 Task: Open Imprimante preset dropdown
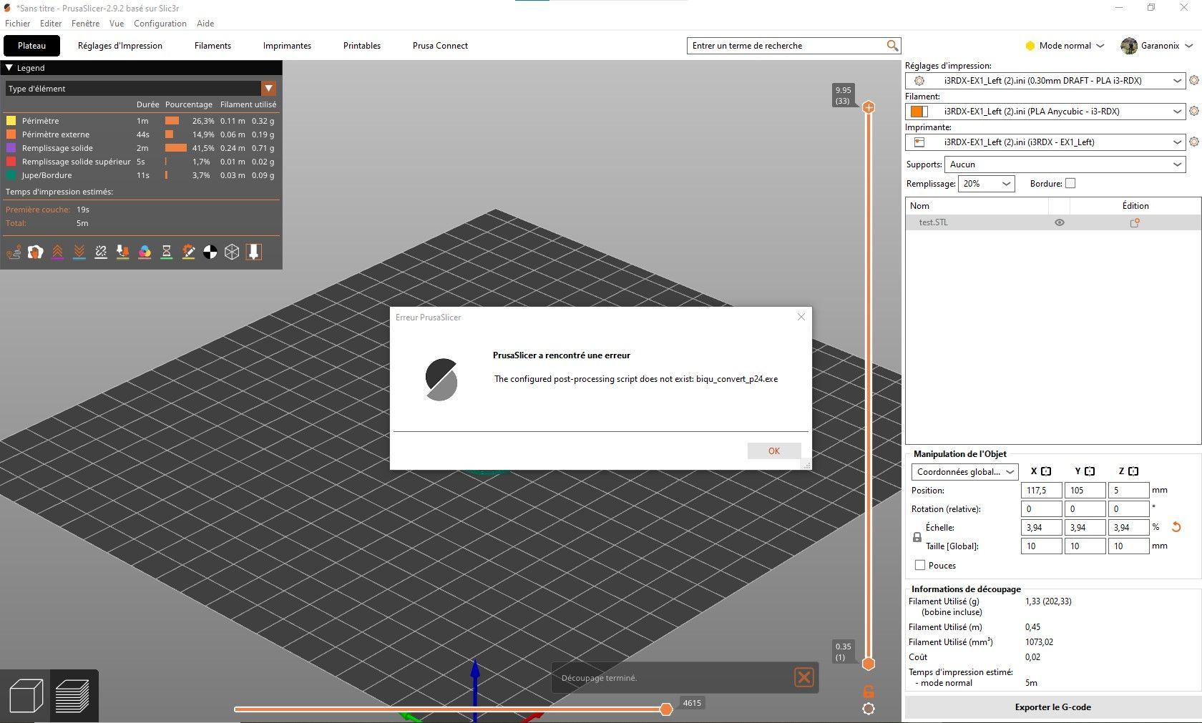click(x=1045, y=142)
